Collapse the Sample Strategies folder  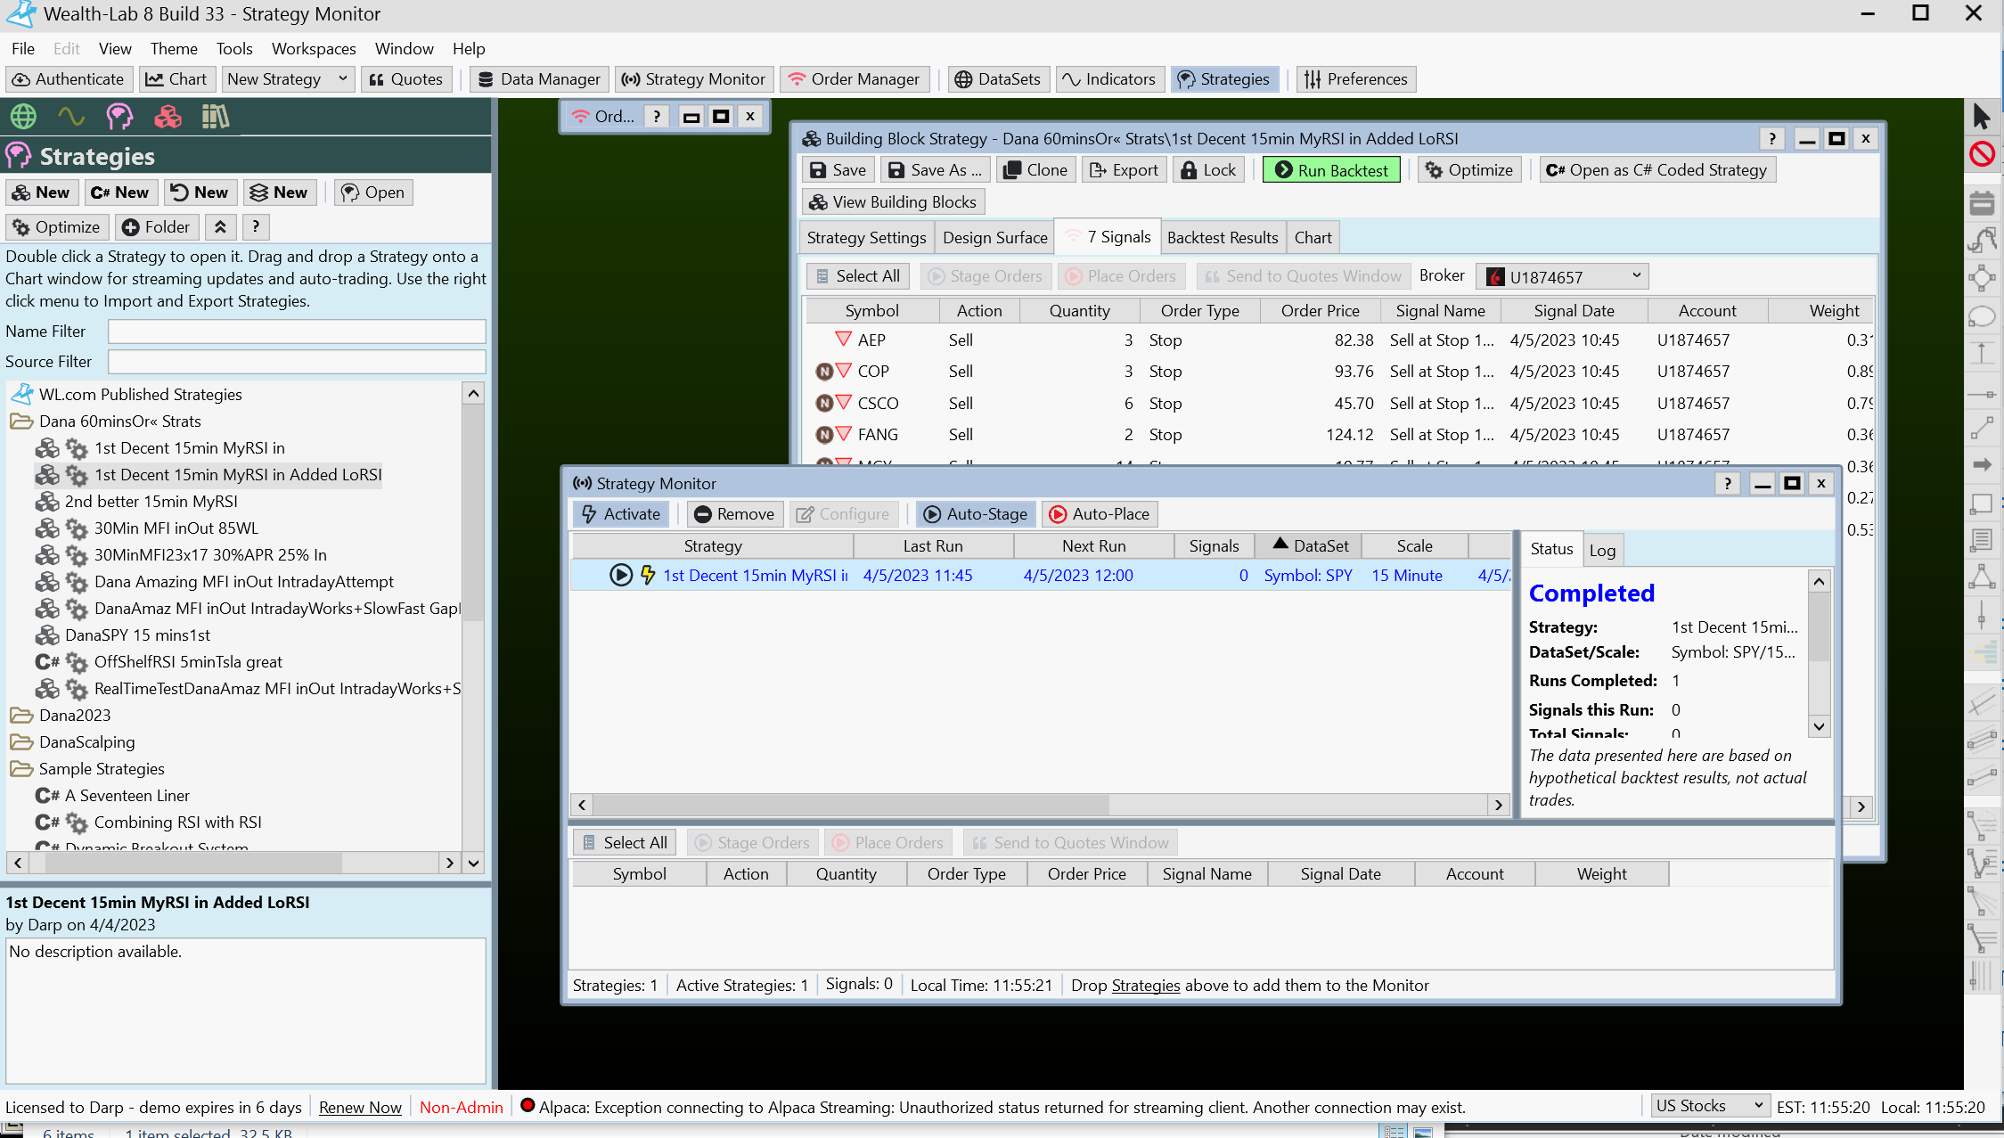coord(21,769)
